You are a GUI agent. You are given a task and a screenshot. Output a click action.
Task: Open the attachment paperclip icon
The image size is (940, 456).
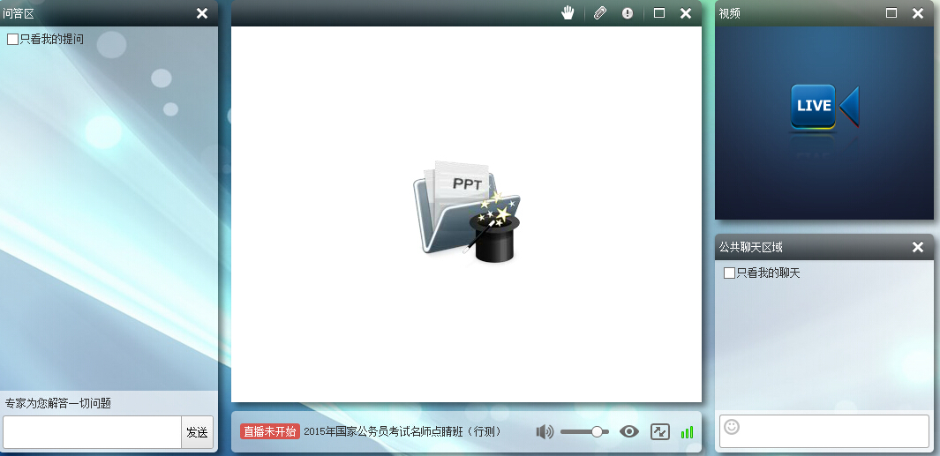pyautogui.click(x=600, y=13)
